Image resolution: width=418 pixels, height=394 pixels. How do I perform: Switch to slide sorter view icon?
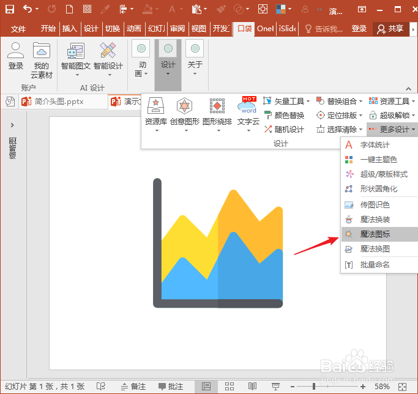pos(230,386)
